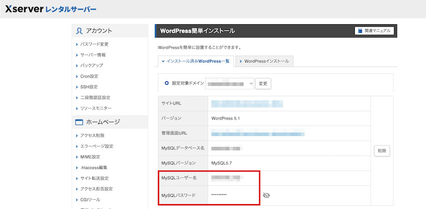The height and width of the screenshot is (209, 426).
Task: Open CGIツール in sidebar
Action: pos(90,200)
